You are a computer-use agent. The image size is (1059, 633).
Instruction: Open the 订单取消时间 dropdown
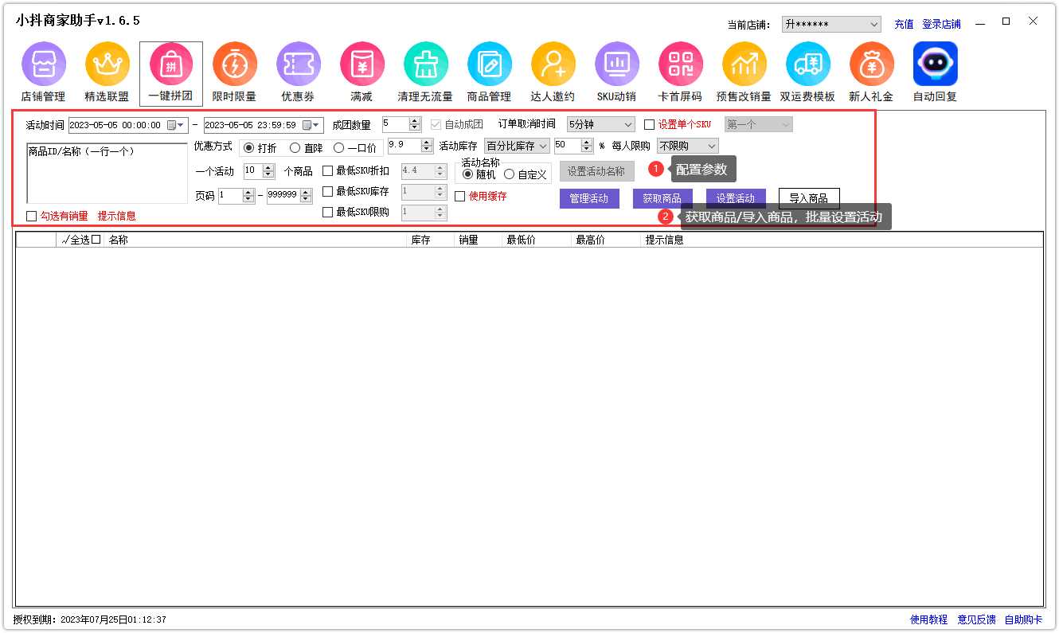point(600,123)
